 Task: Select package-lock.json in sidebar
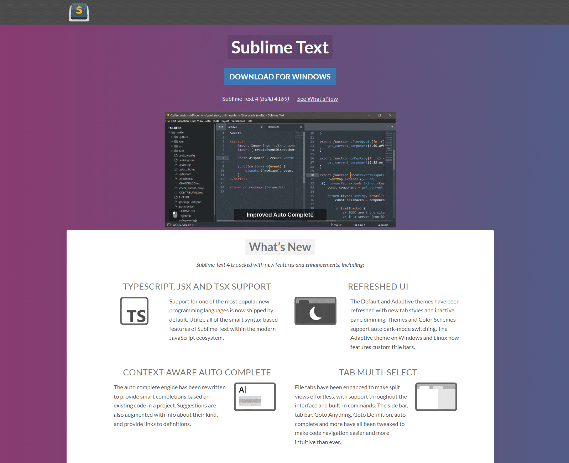[190, 202]
